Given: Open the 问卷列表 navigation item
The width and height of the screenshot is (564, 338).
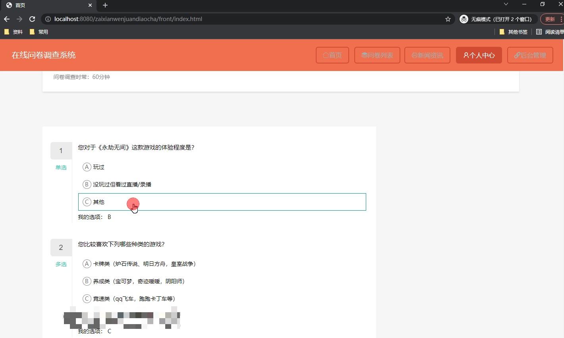Looking at the screenshot, I should tap(377, 55).
